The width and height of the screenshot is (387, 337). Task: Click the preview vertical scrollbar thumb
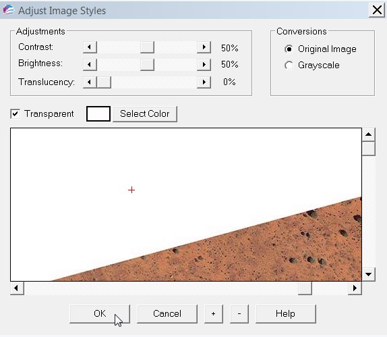pos(369,149)
